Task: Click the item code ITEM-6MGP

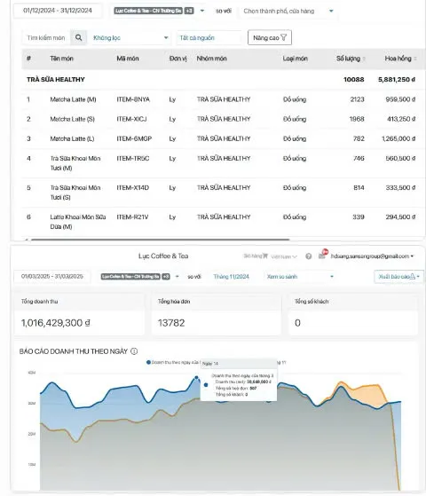Action: click(134, 138)
